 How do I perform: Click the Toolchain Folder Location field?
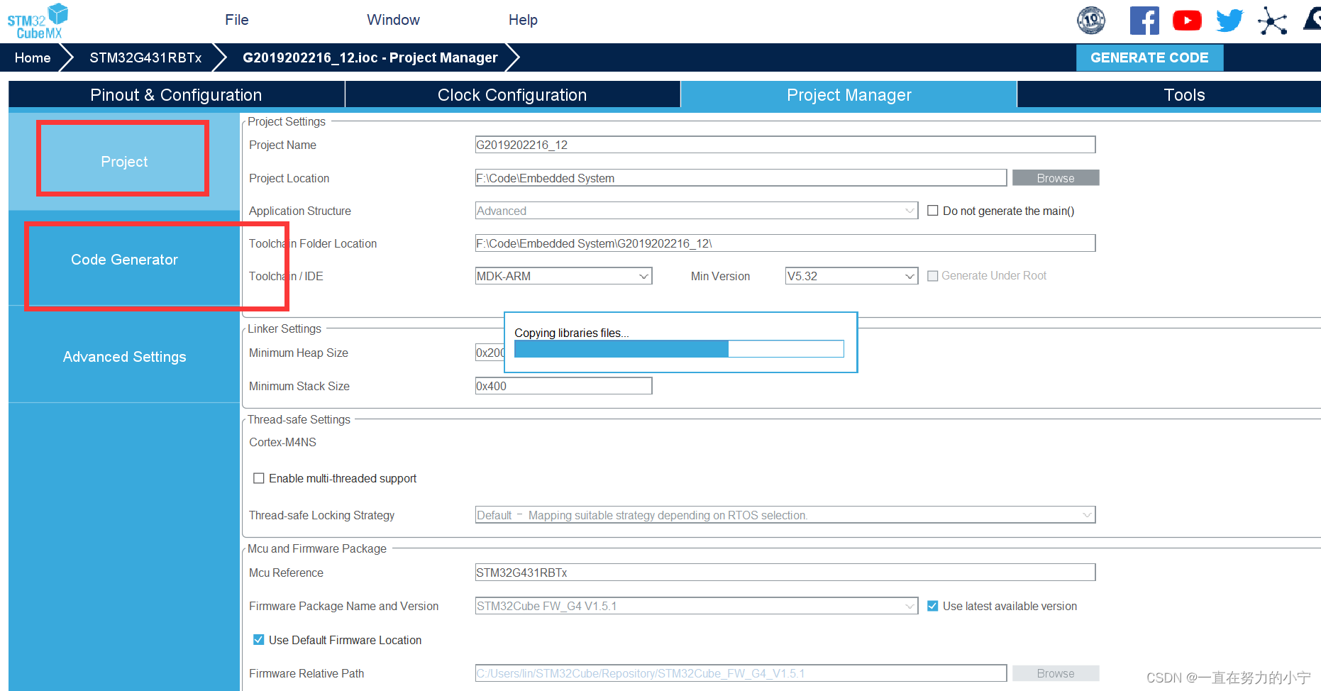pos(785,243)
